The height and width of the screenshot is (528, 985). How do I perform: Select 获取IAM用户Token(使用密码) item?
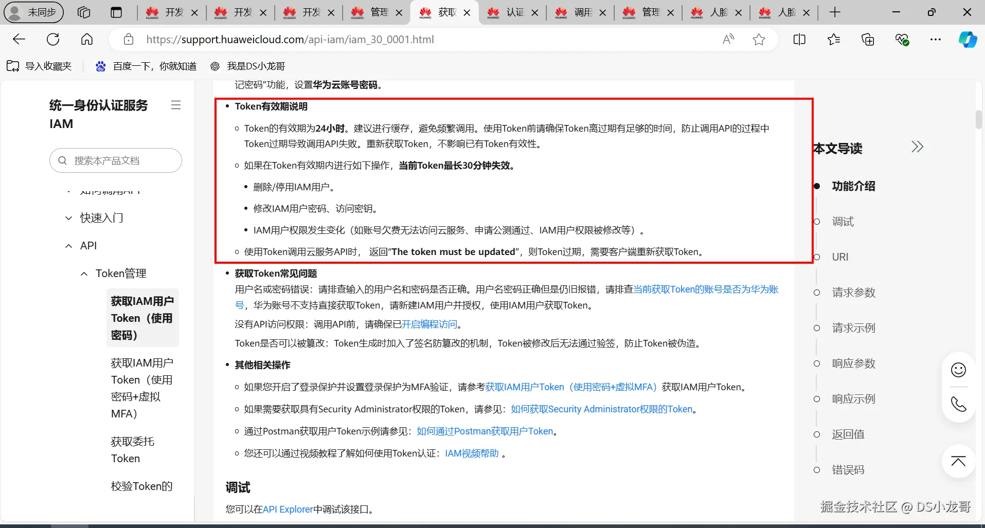[x=142, y=318]
